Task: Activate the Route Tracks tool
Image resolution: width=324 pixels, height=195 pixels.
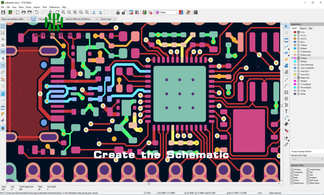Action: (x=286, y=46)
